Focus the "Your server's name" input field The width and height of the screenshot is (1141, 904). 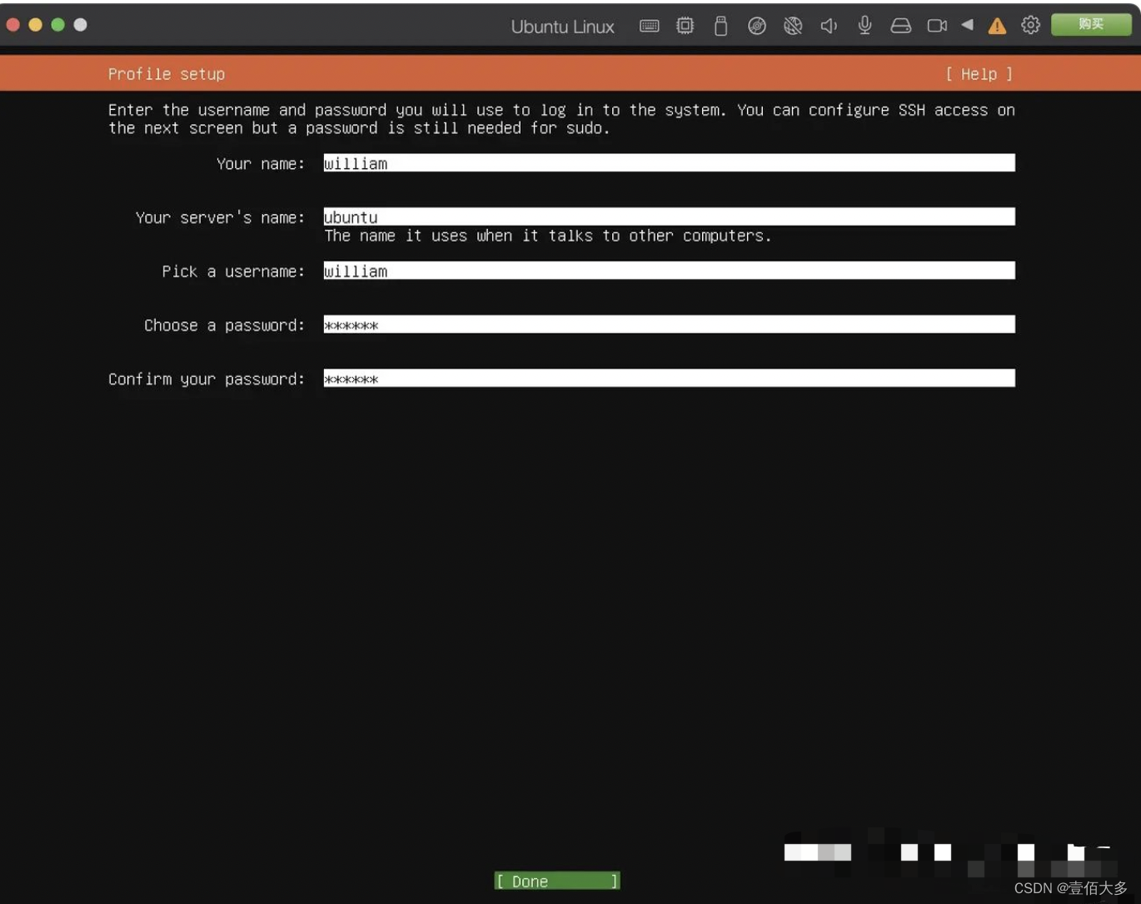(x=669, y=216)
